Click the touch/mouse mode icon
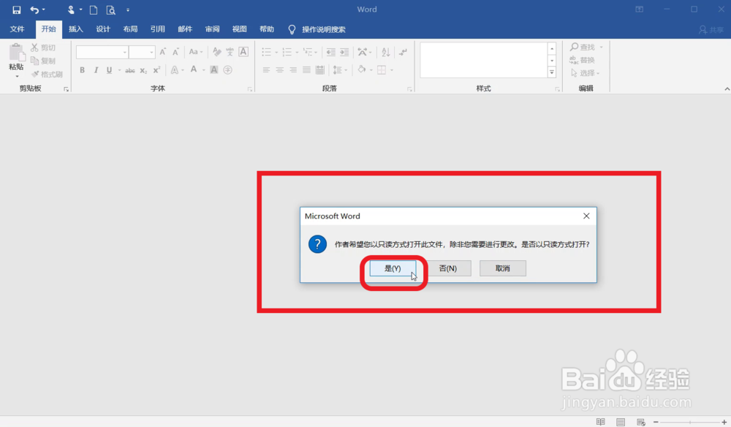The height and width of the screenshot is (427, 731). pos(71,10)
